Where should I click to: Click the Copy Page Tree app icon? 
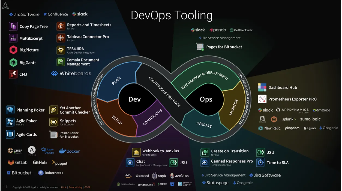pos(13,26)
